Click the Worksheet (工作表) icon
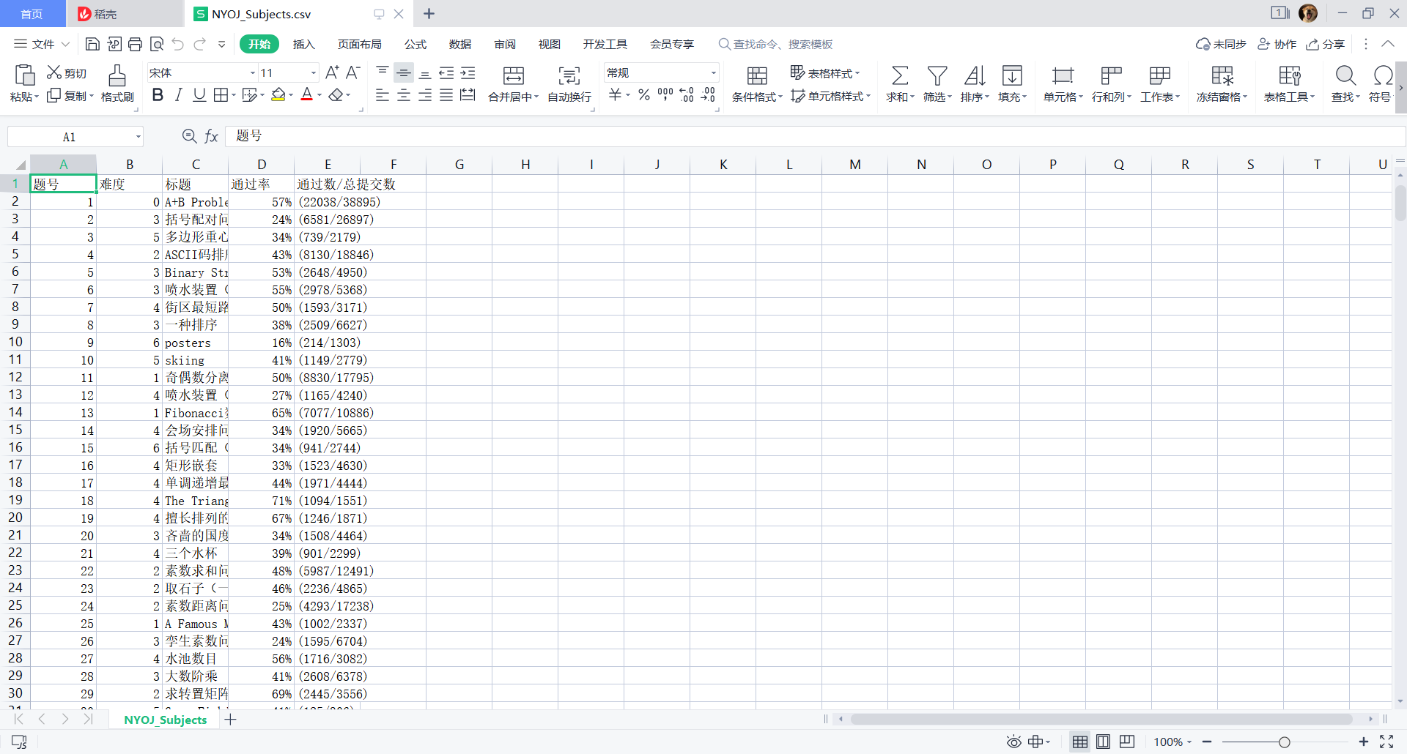Screen dimensions: 1407x754 coord(1160,75)
